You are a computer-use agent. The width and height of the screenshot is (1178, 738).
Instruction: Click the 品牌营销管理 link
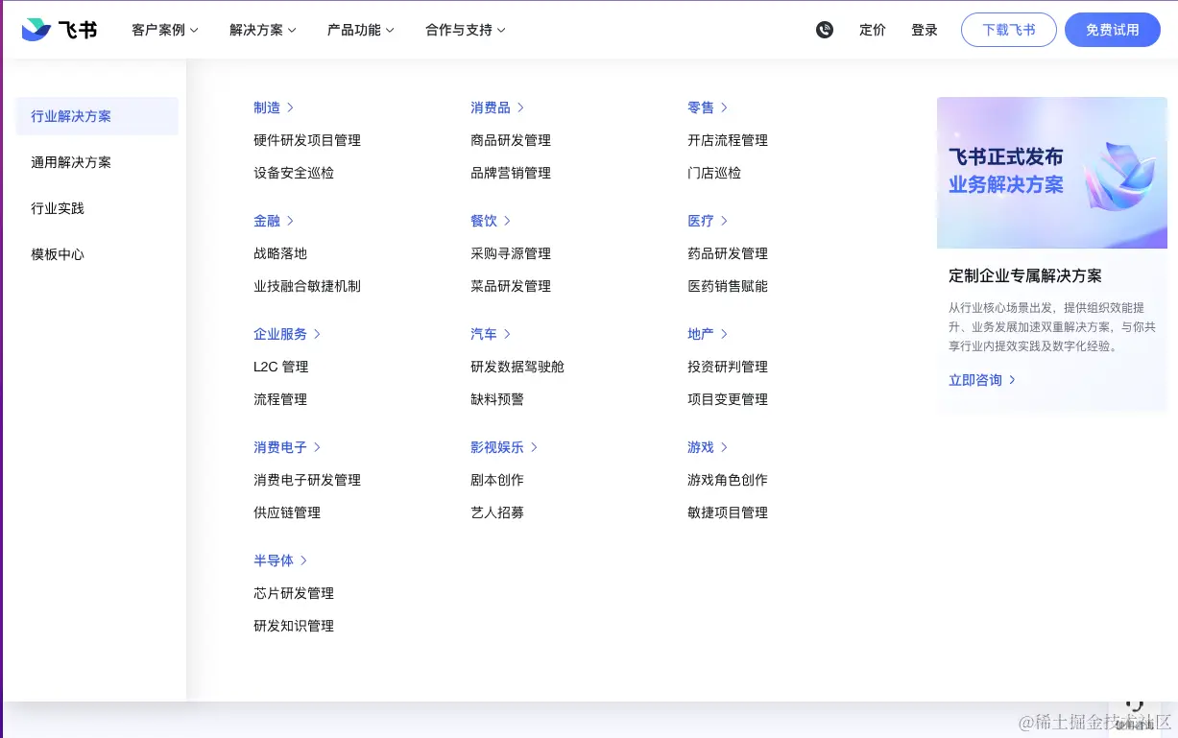pos(511,173)
